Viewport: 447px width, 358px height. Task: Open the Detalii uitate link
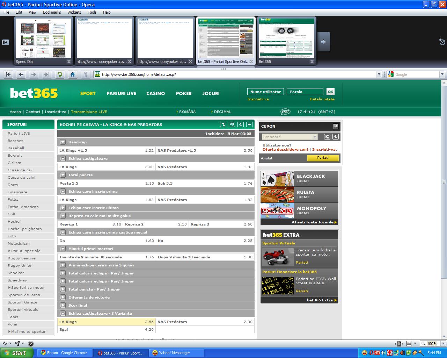click(322, 99)
